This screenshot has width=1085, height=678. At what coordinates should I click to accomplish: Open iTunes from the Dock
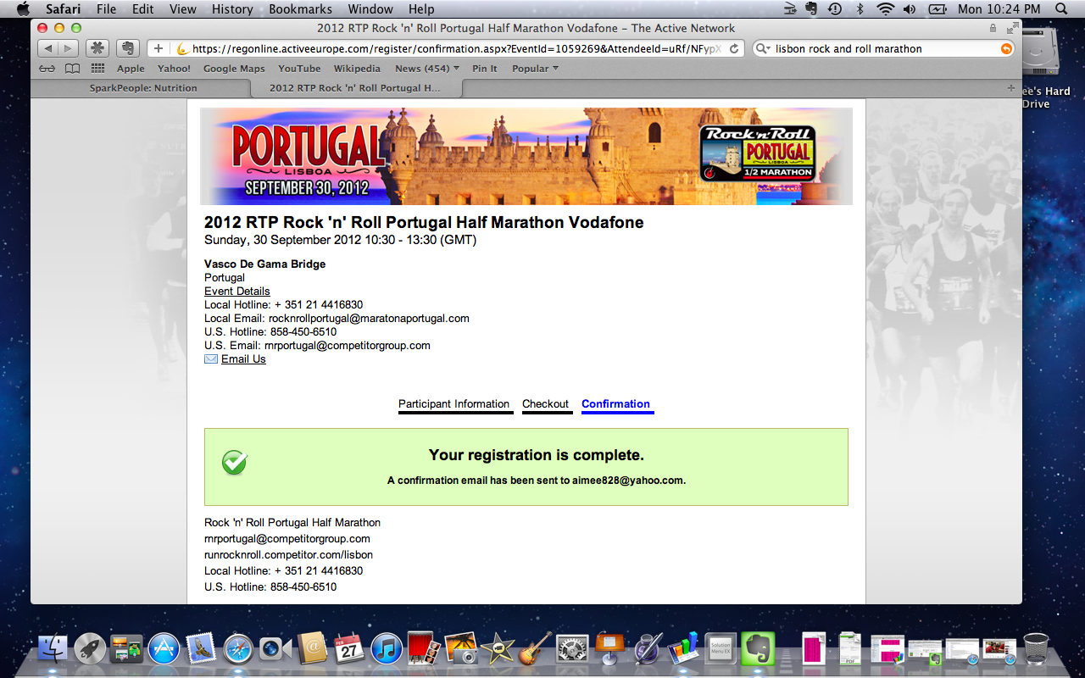click(x=386, y=649)
